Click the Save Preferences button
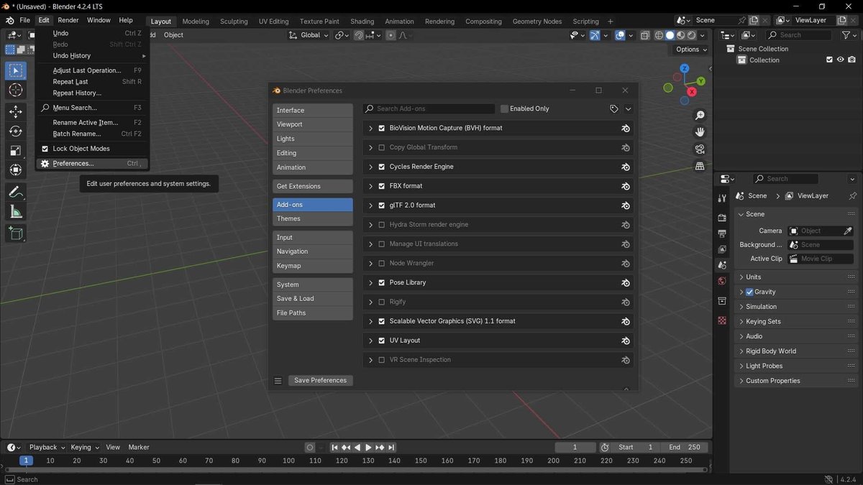 319,380
